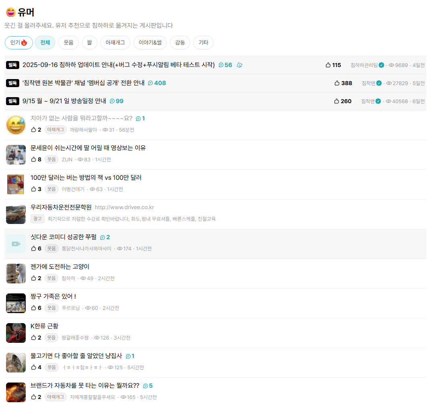Viewport: 432px width, 403px height.
Task: Open the 9/15 월 ~ 9/21 일 방송일정 안내 post
Action: pyautogui.click(x=64, y=101)
